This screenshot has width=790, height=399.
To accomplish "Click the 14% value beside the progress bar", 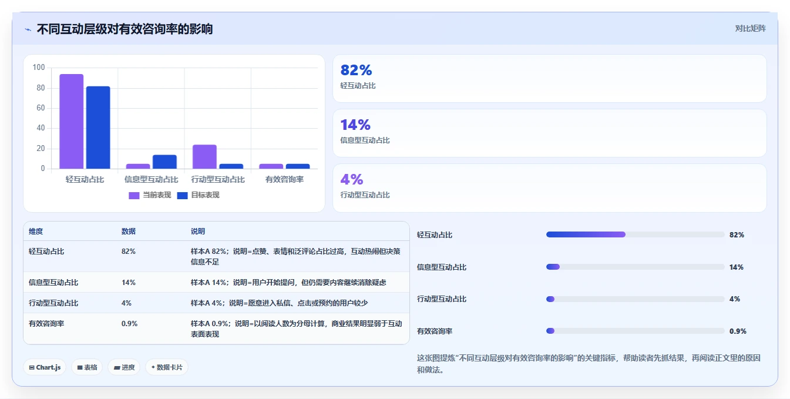I will click(x=737, y=267).
